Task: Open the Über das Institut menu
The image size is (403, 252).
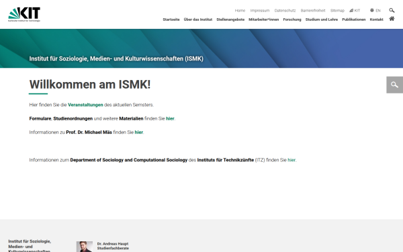Action: [x=198, y=19]
